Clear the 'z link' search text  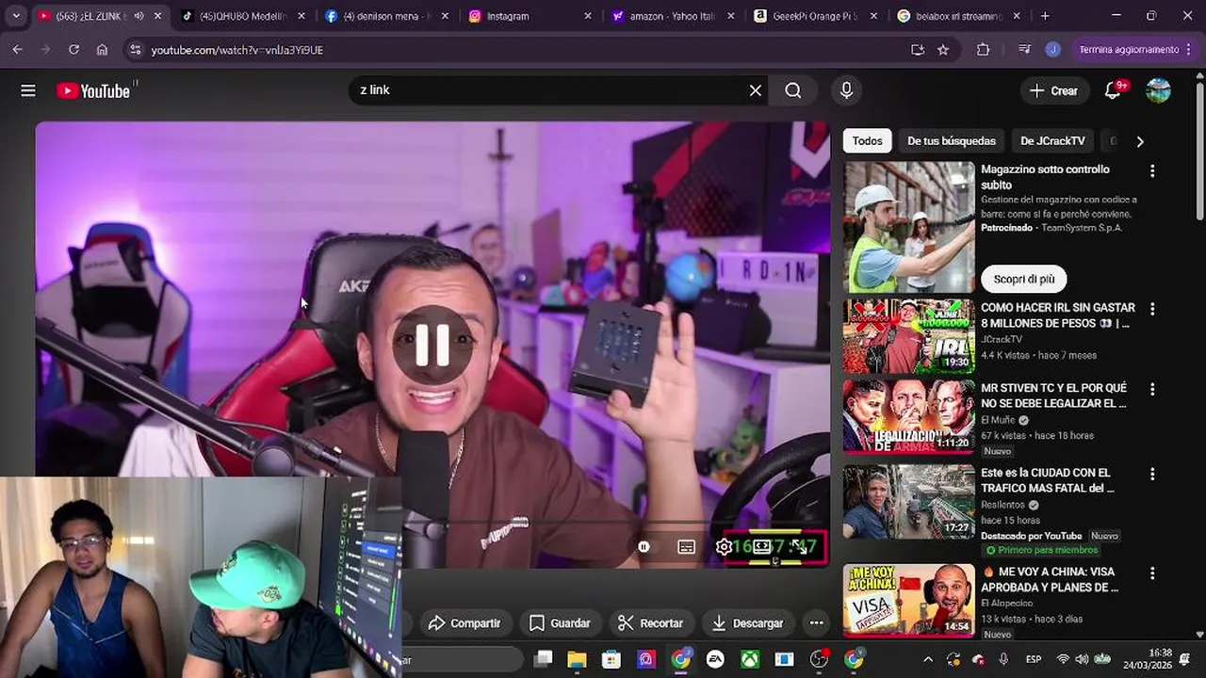755,90
